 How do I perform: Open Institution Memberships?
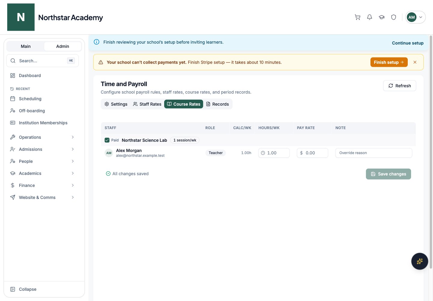coord(42,123)
